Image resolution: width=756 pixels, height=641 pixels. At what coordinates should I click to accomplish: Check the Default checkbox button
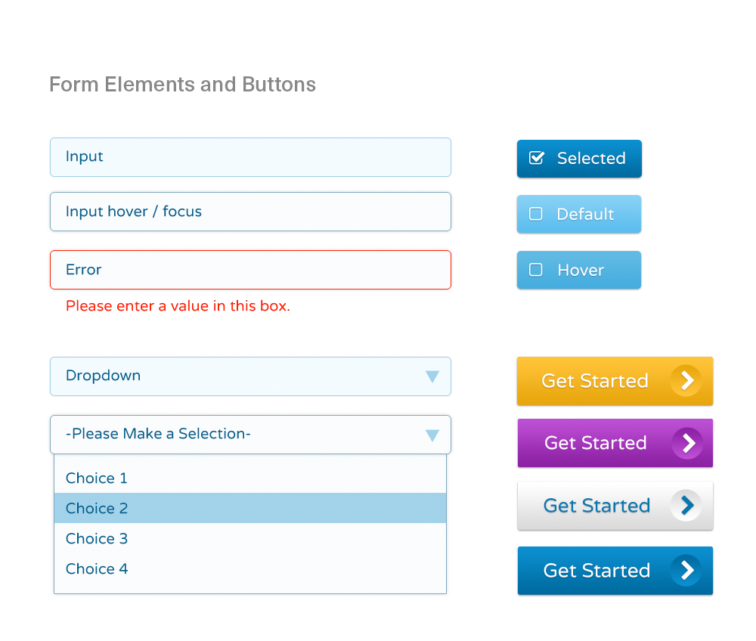(579, 214)
